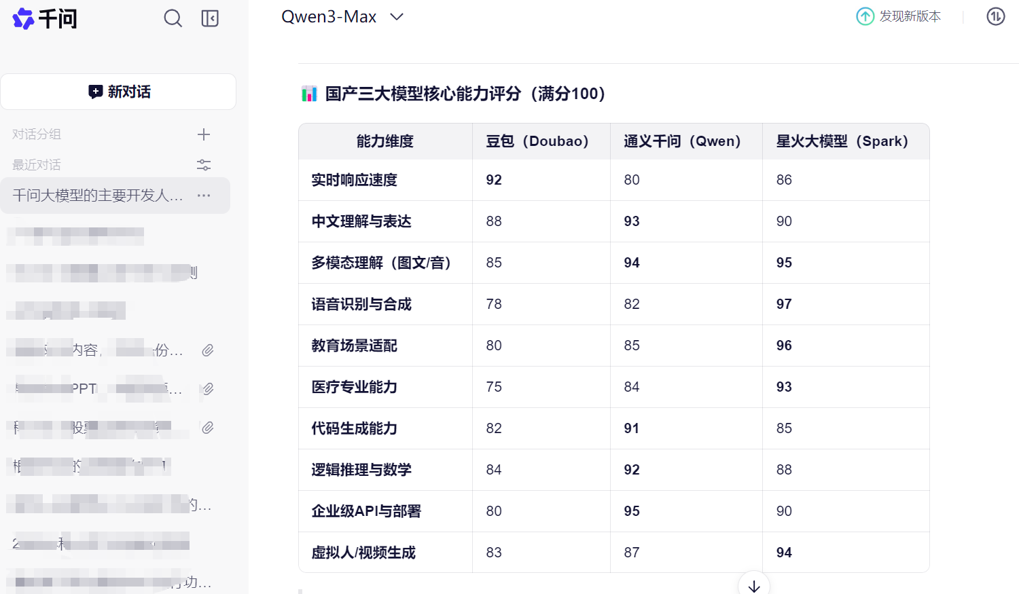Select the 代码生成能力 row label
Viewport: 1019px width, 594px height.
pos(354,428)
